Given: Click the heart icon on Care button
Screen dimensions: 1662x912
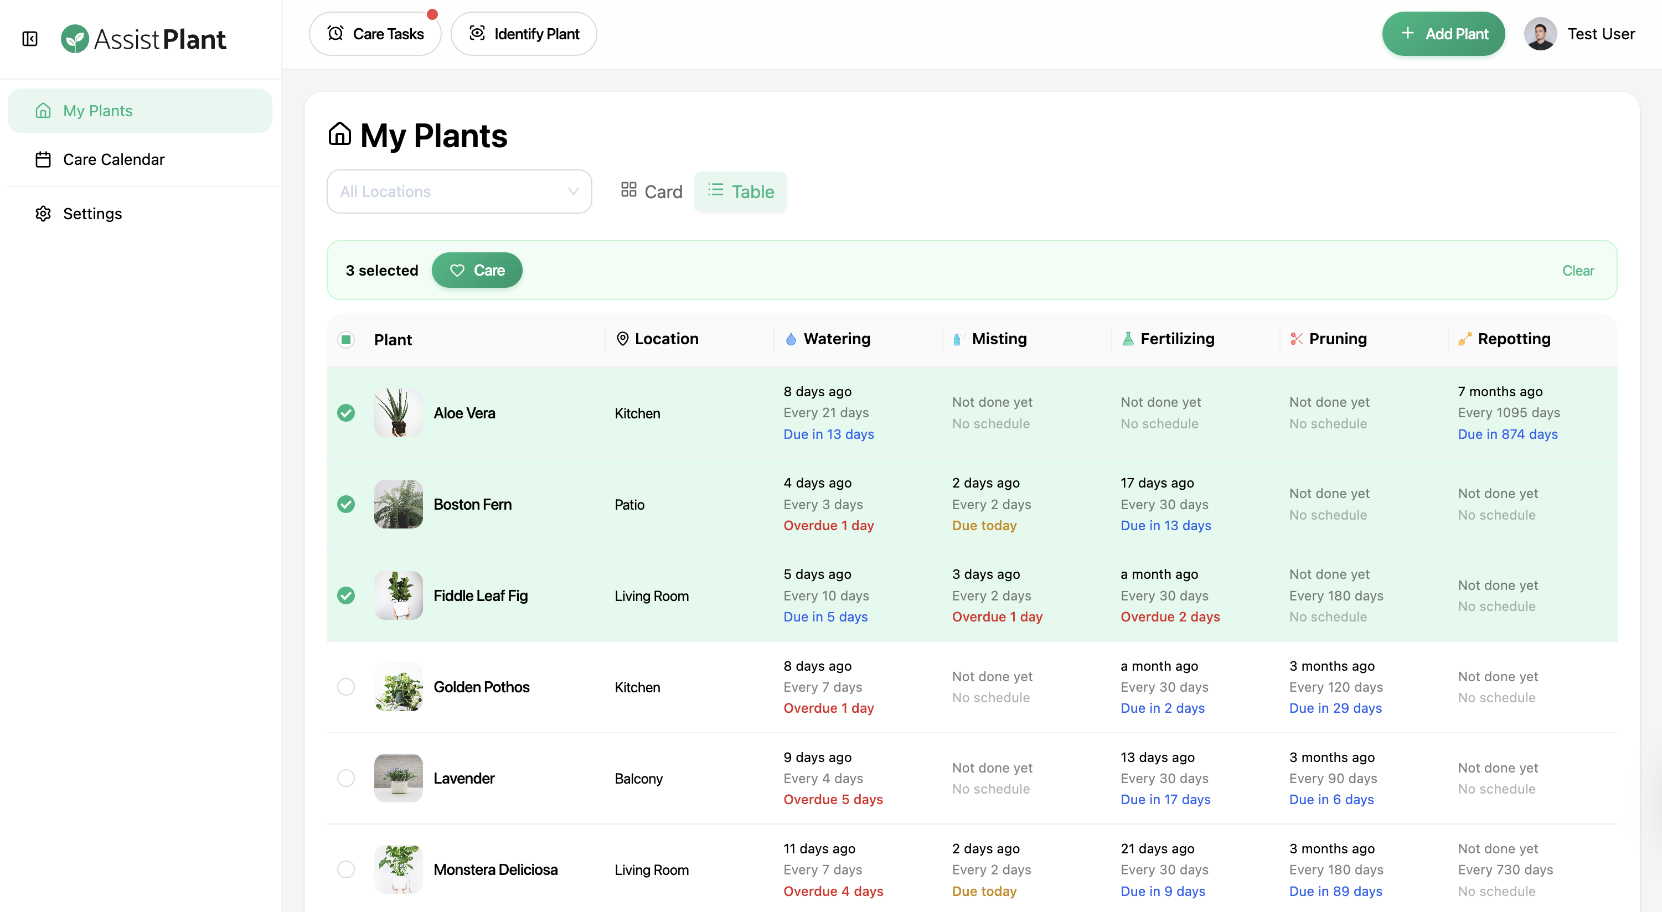Looking at the screenshot, I should tap(457, 270).
